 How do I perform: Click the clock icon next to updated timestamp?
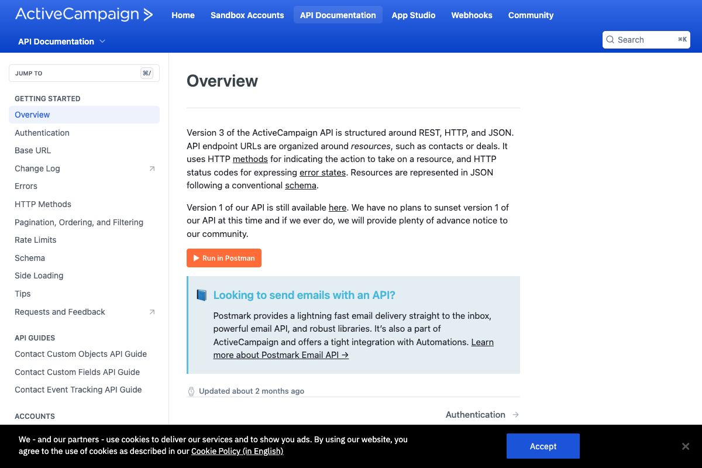(191, 391)
